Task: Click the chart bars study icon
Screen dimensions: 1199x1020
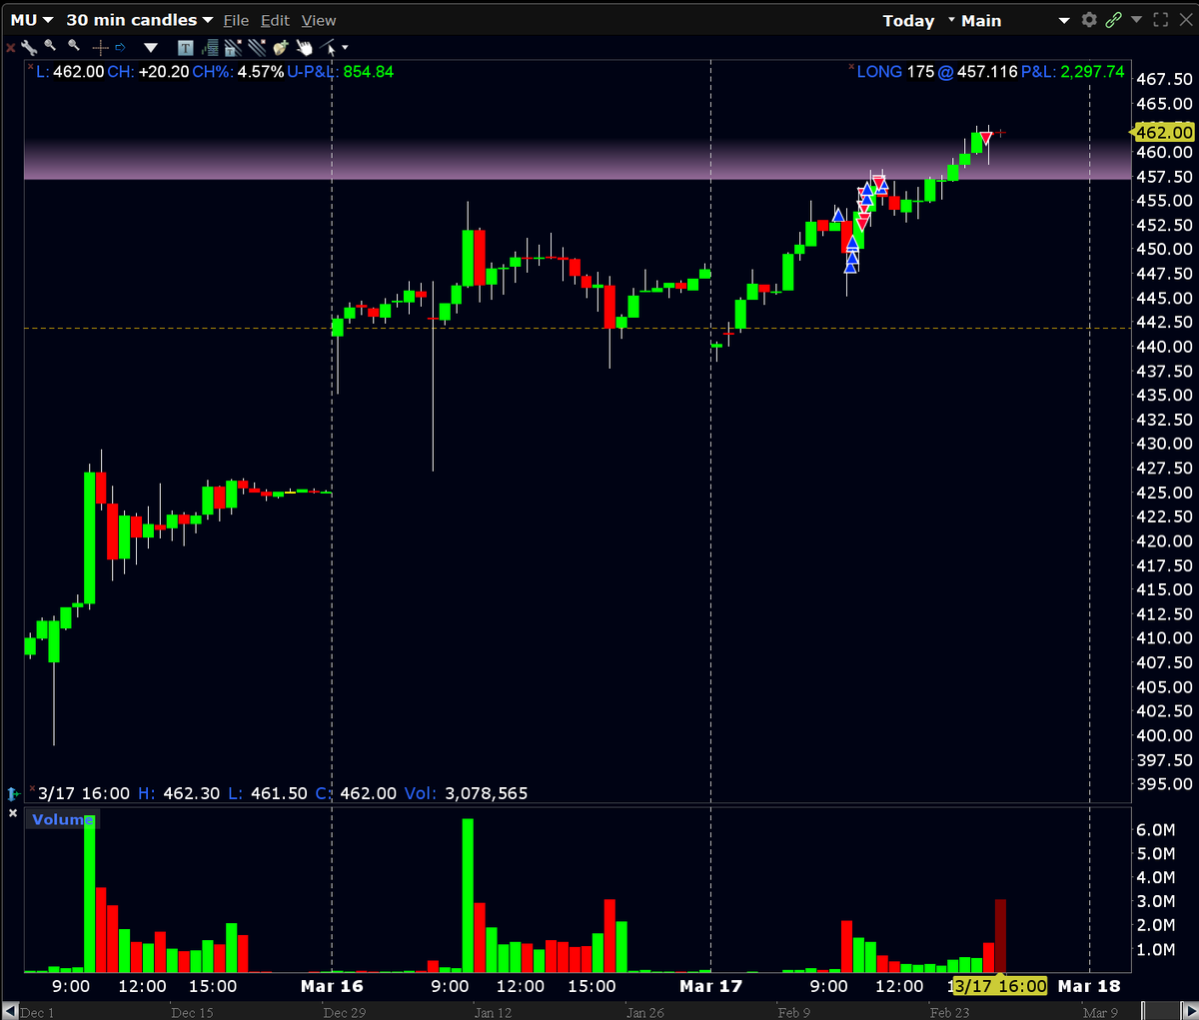Action: pyautogui.click(x=210, y=47)
